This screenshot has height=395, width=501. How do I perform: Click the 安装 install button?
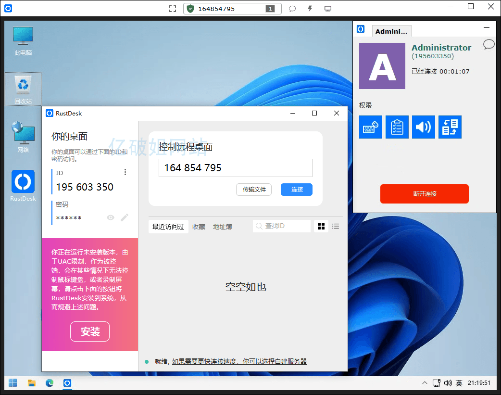(90, 331)
